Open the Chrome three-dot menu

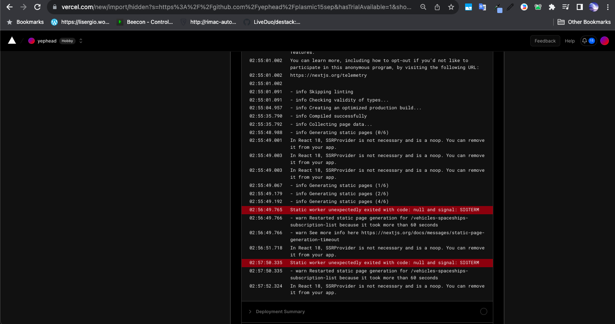point(608,7)
